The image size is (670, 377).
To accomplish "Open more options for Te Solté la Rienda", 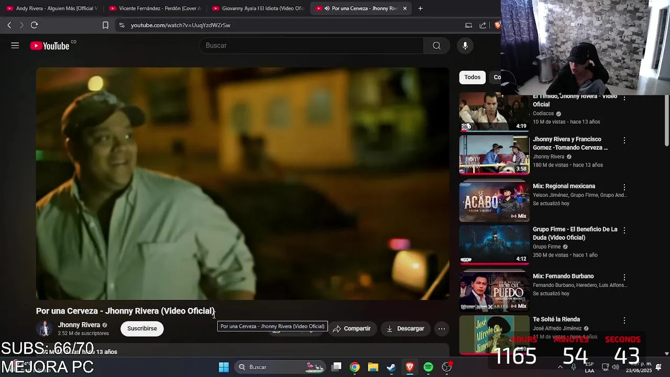I will (x=624, y=320).
